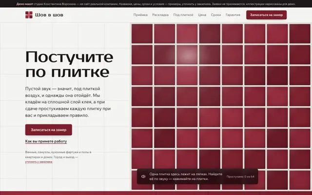Jump to the «Цена» section
The height and width of the screenshot is (195, 312).
click(x=202, y=15)
